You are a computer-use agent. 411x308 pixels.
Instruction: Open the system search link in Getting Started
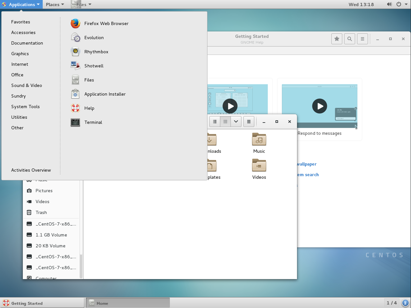tap(308, 175)
